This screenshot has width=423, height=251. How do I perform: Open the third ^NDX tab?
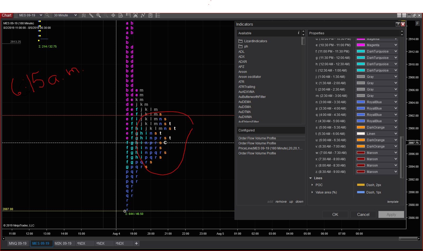click(120, 243)
